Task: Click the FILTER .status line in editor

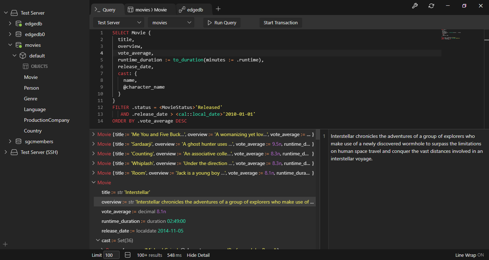Action: [167, 107]
